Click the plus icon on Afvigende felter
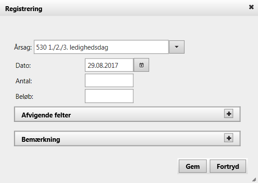The image size is (258, 183). pos(228,113)
